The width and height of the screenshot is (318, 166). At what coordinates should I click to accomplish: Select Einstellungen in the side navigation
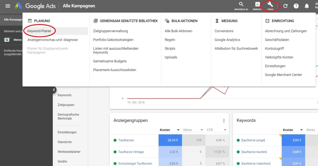tap(67, 132)
